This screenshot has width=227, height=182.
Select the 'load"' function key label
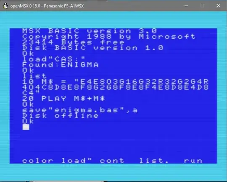tap(77, 161)
